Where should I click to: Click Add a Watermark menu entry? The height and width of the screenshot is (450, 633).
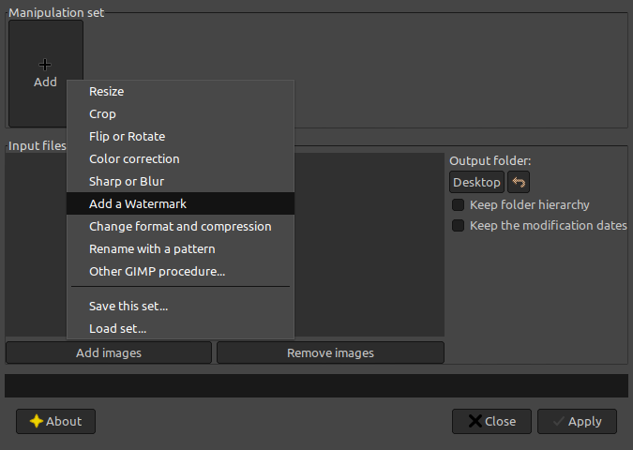point(180,203)
